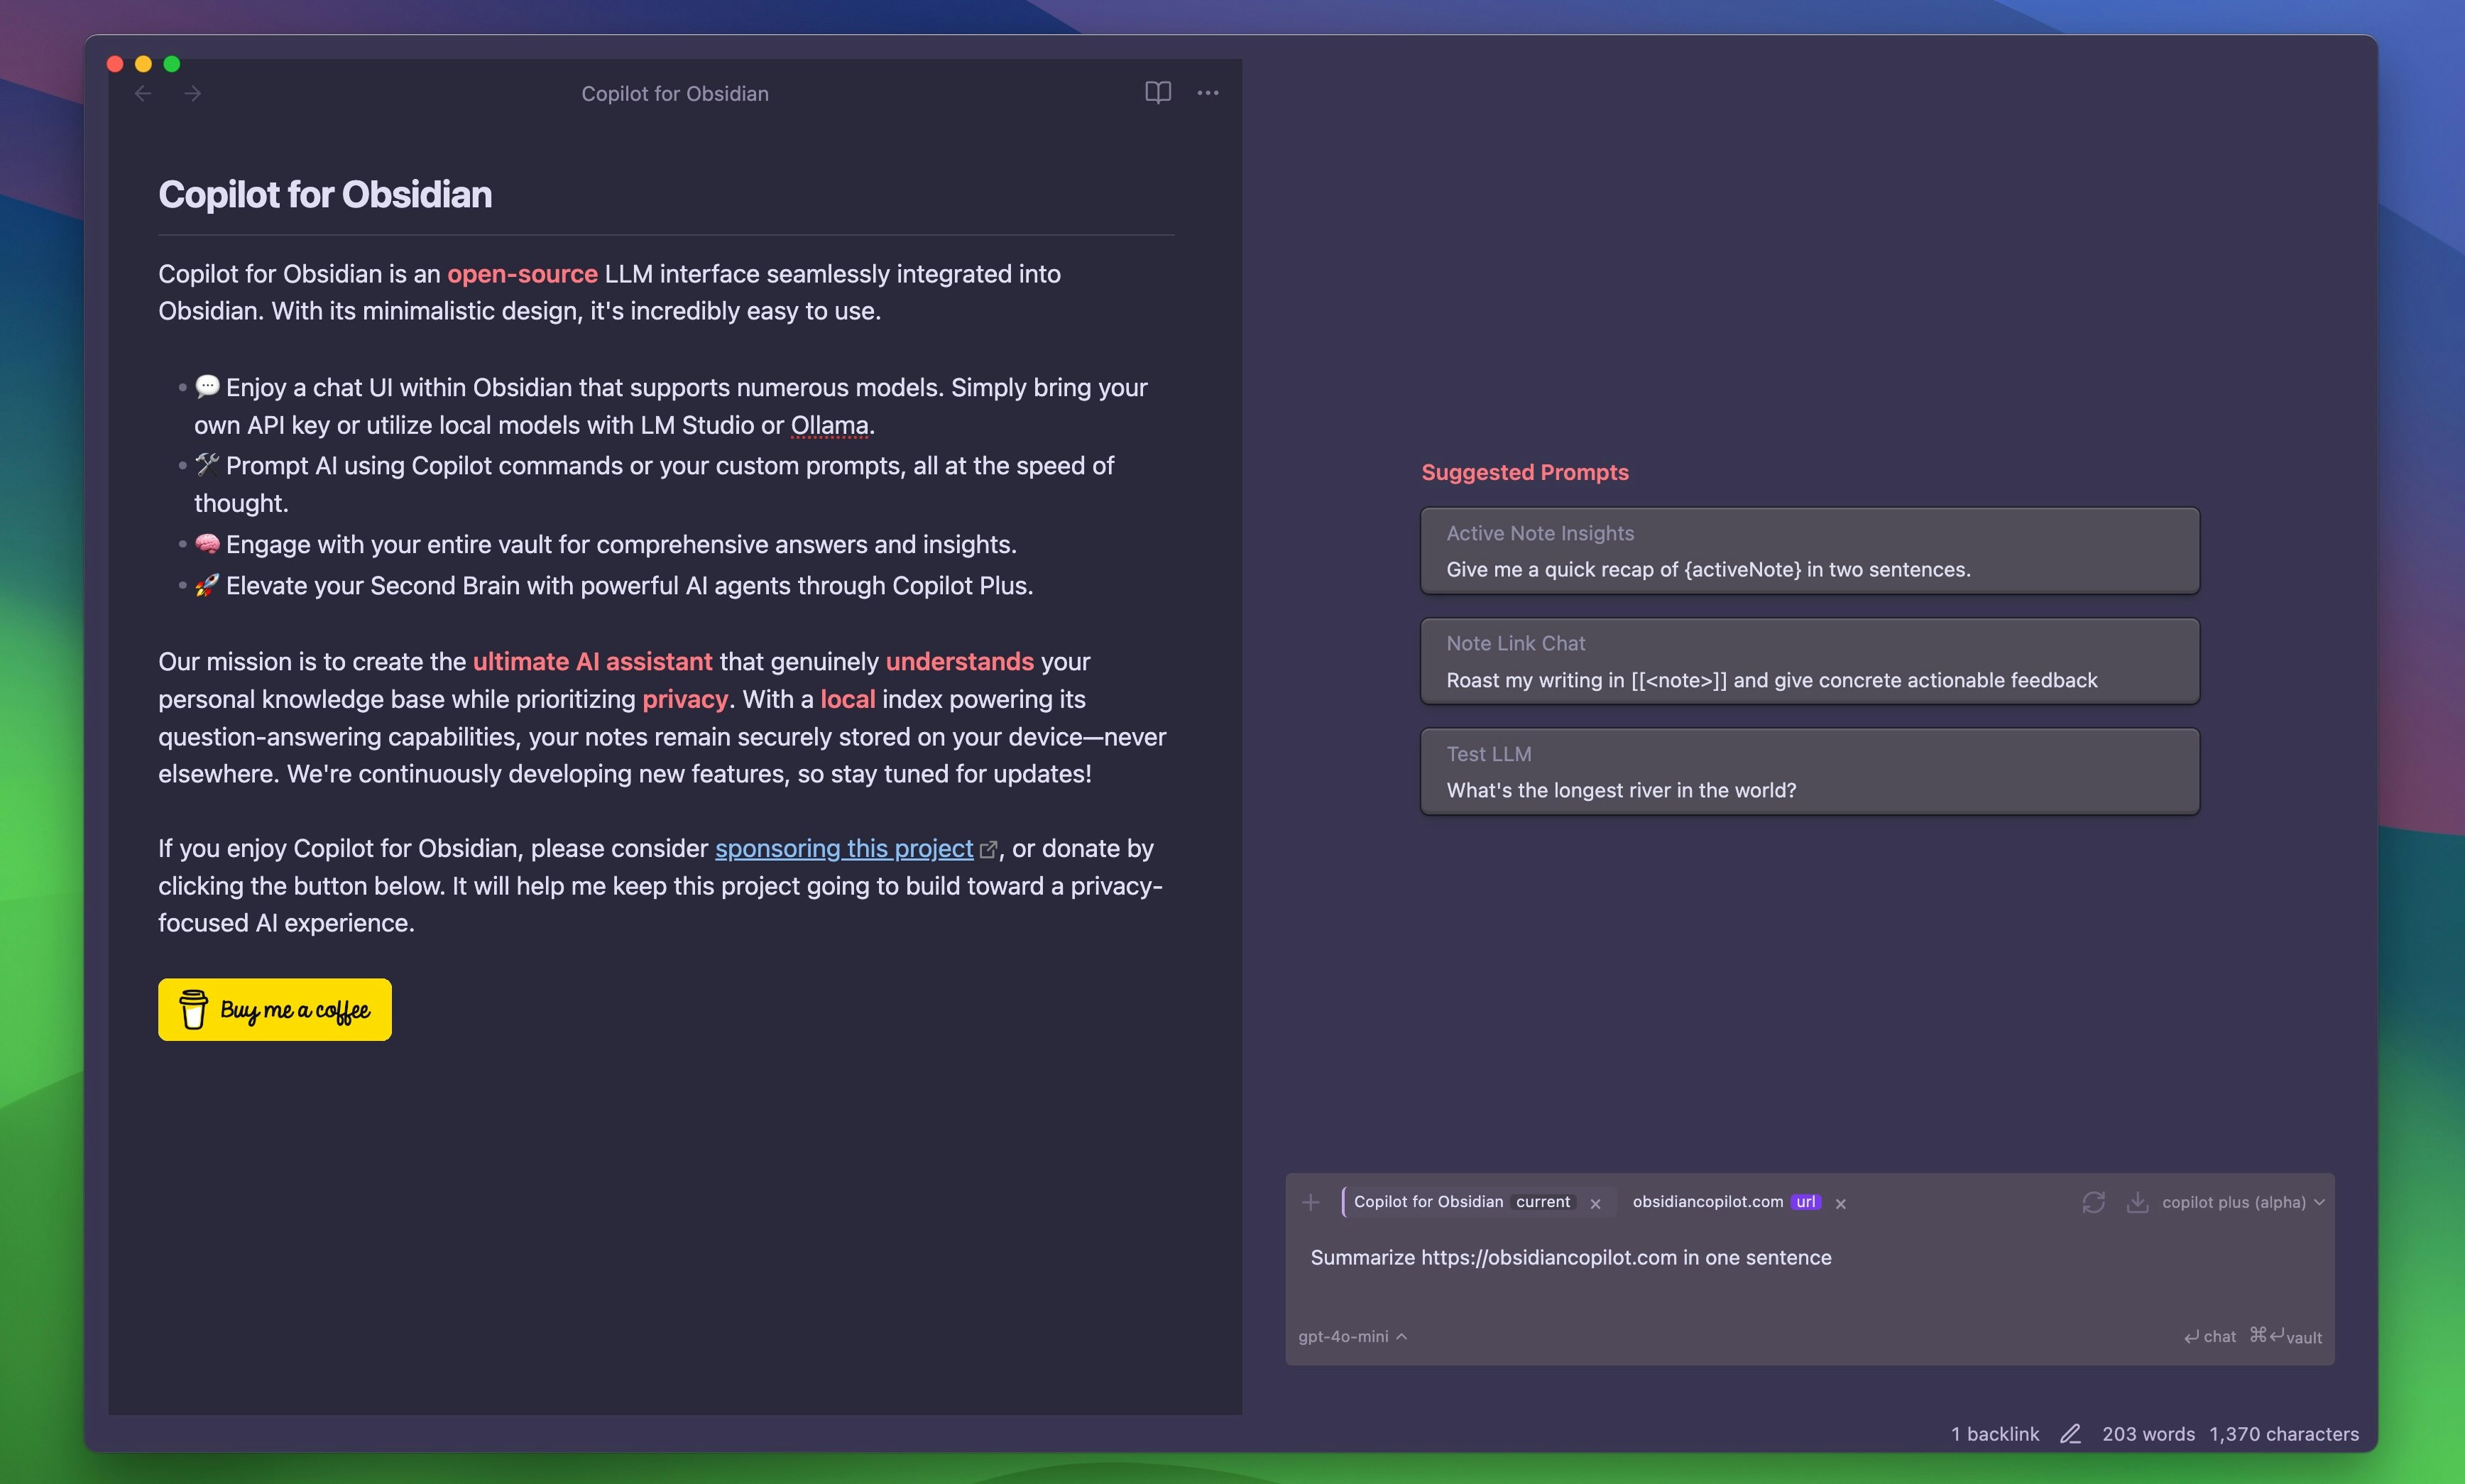This screenshot has width=2465, height=1484.
Task: Navigate forward with the right arrow
Action: coord(193,93)
